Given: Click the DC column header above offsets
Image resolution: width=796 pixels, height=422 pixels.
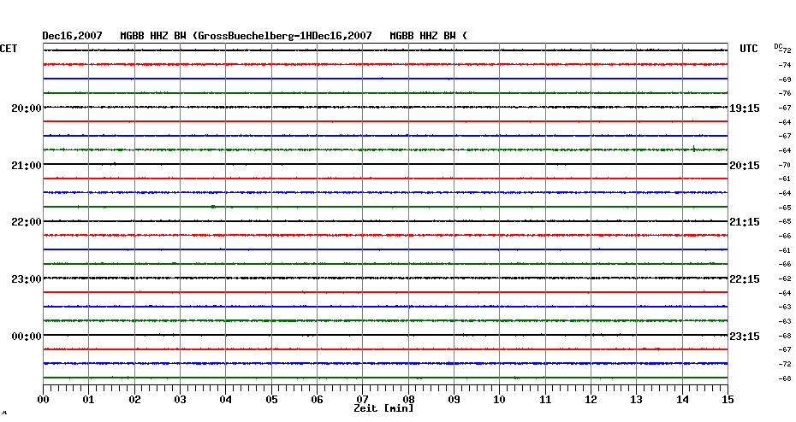Looking at the screenshot, I should pyautogui.click(x=778, y=47).
